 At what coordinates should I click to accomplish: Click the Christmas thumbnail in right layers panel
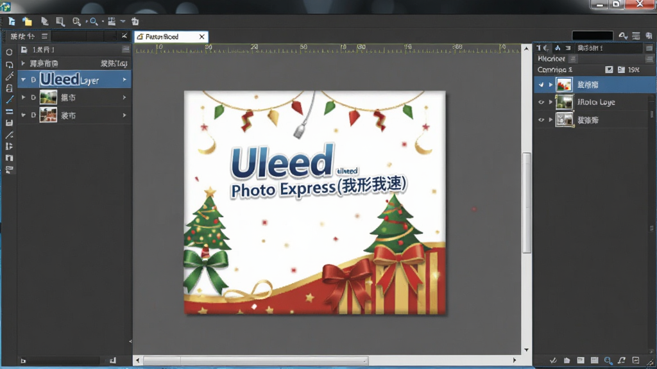pos(564,85)
